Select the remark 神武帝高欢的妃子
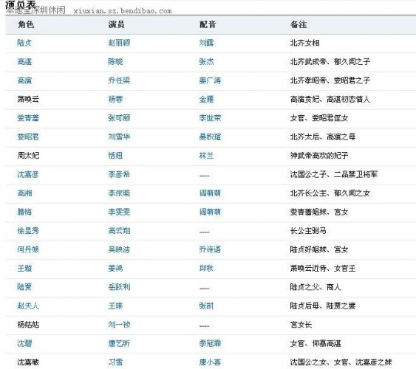Screen dimensions: 416x369 [319, 156]
